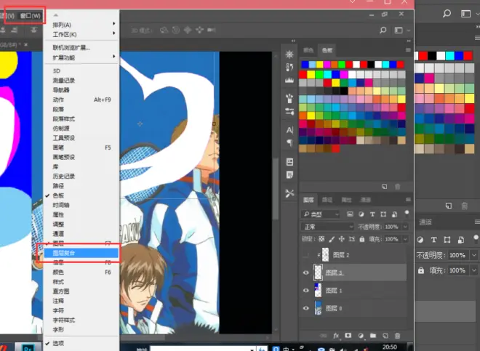Open the 类型 layer filter dropdown
The width and height of the screenshot is (480, 351).
click(321, 214)
